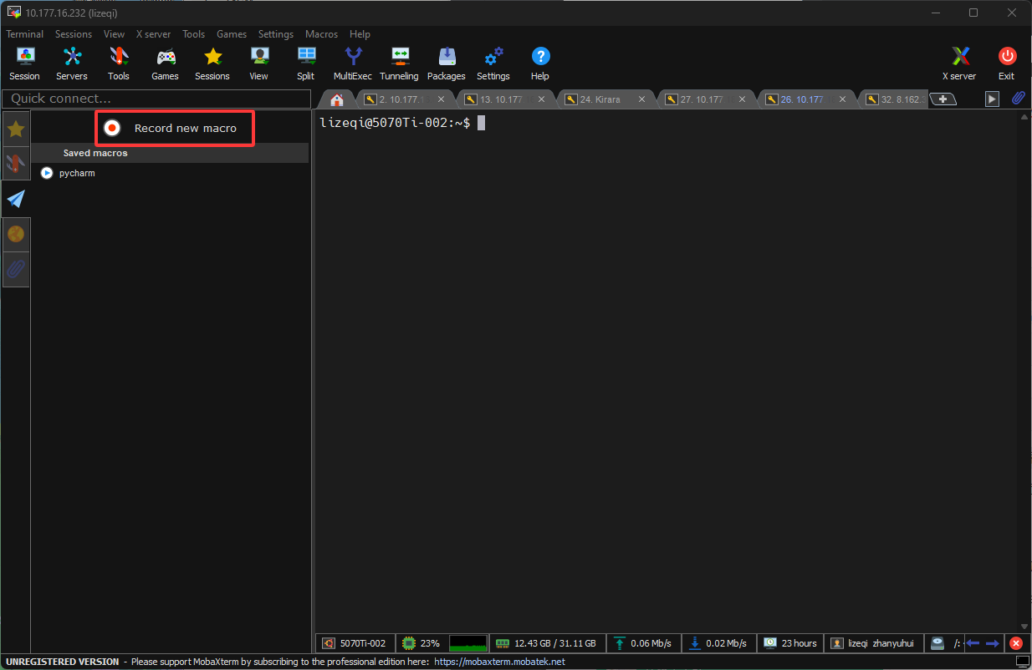Start the X server icon
This screenshot has width=1032, height=670.
click(959, 63)
